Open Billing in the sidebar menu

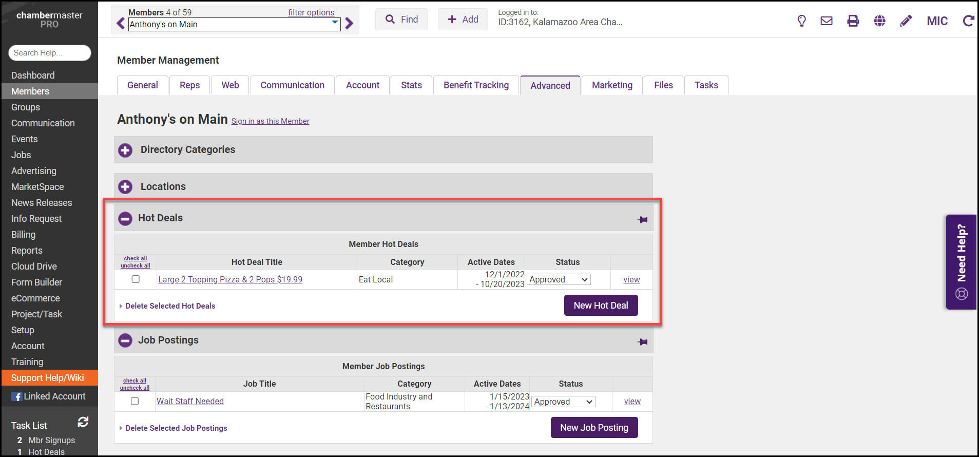(x=24, y=235)
